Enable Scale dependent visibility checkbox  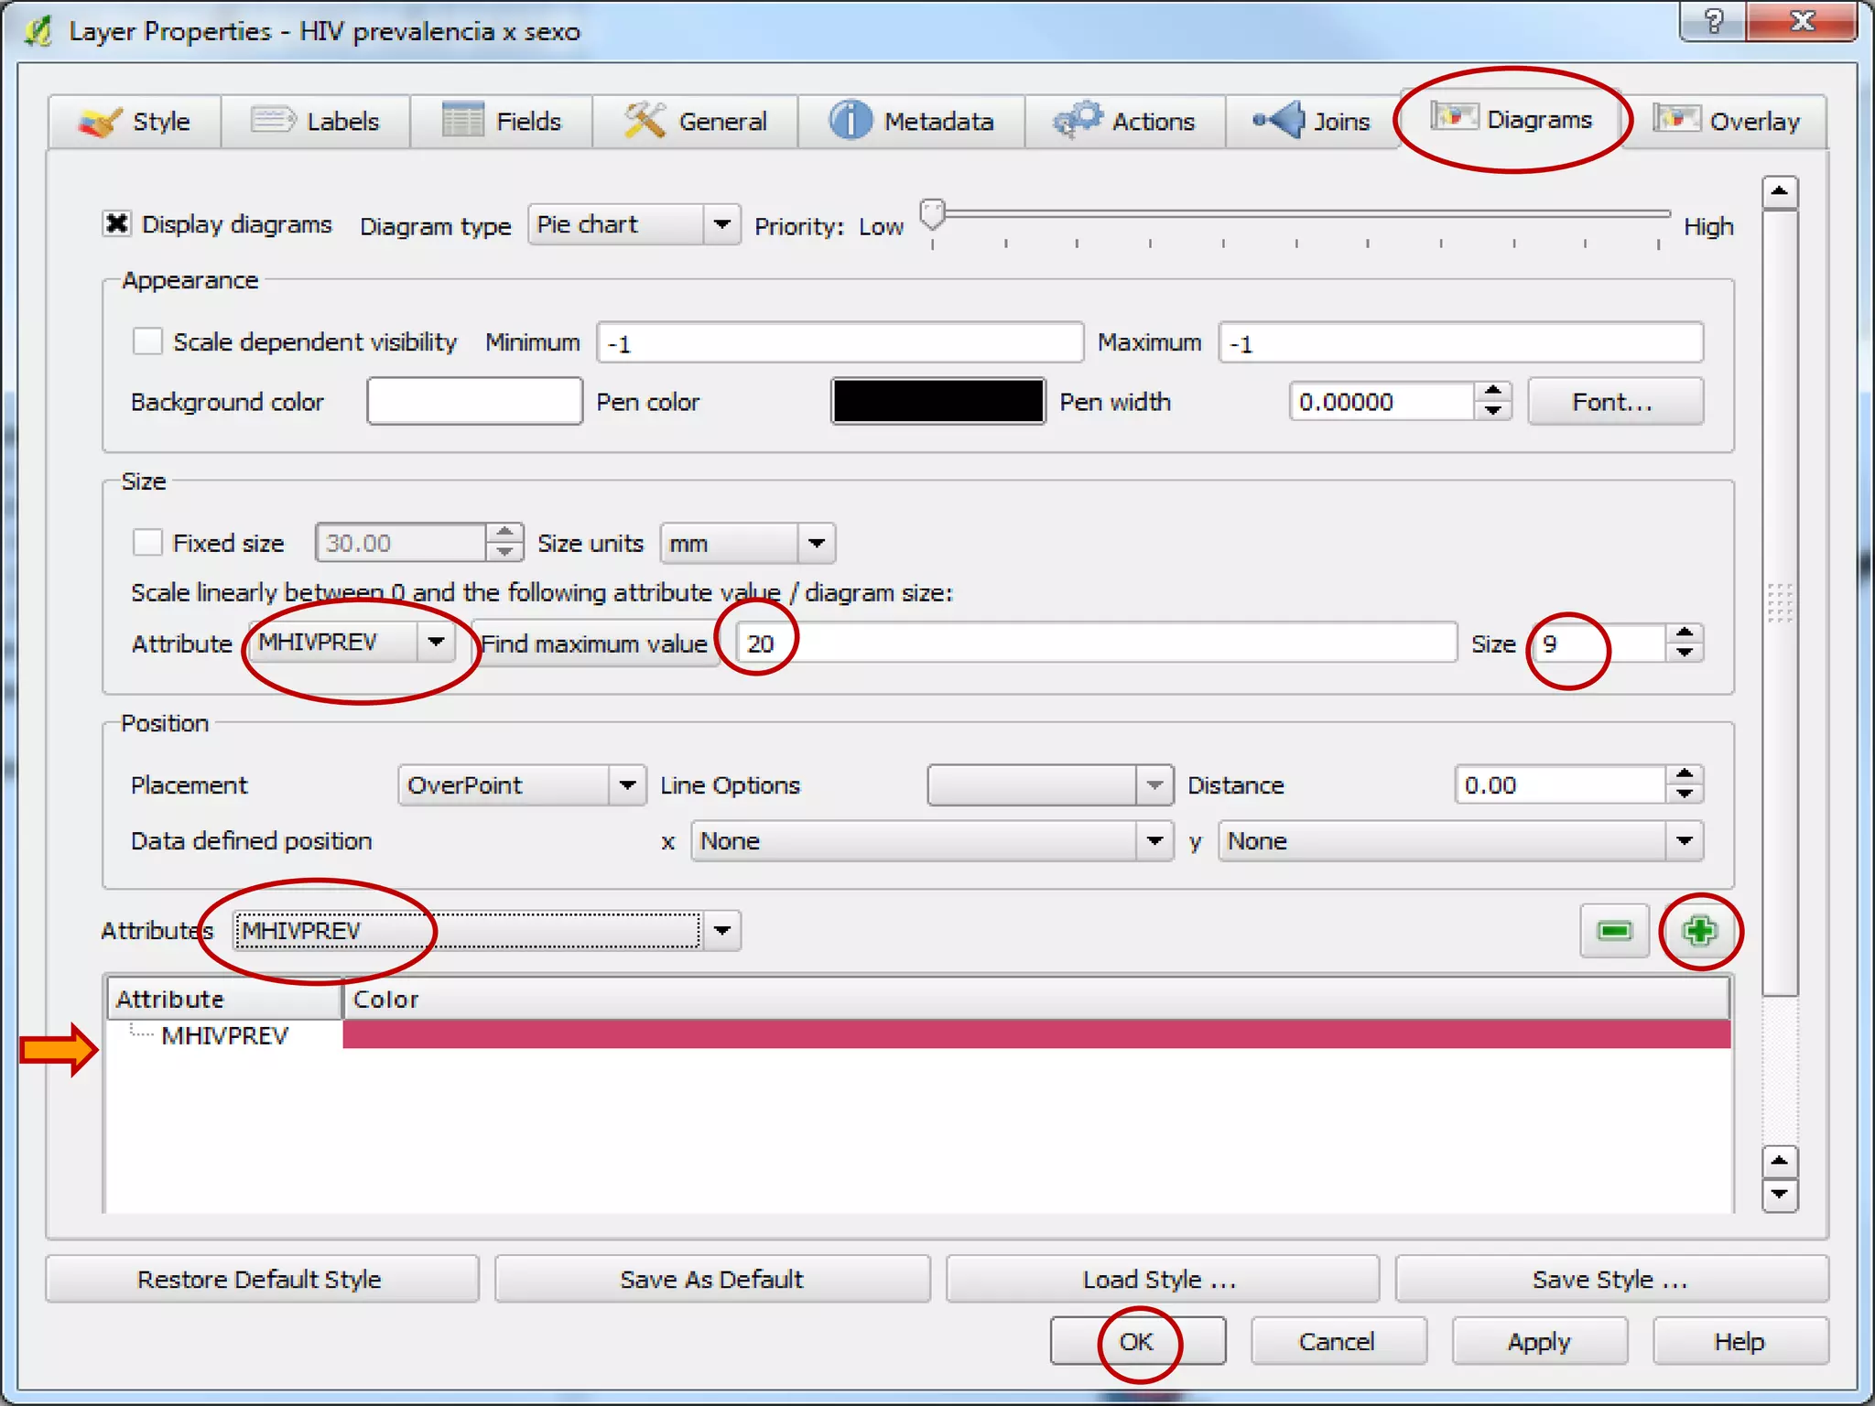coord(147,342)
